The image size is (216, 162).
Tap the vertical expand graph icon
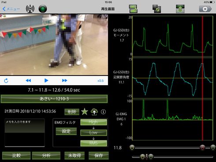[x=180, y=9]
